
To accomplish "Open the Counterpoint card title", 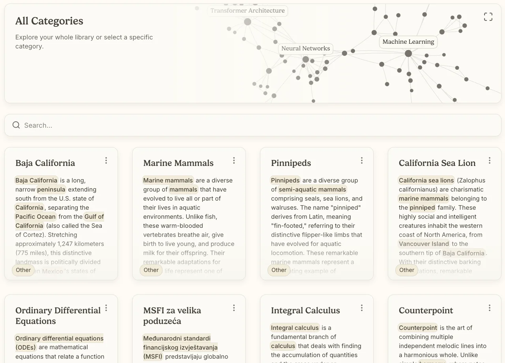I will pos(426,310).
